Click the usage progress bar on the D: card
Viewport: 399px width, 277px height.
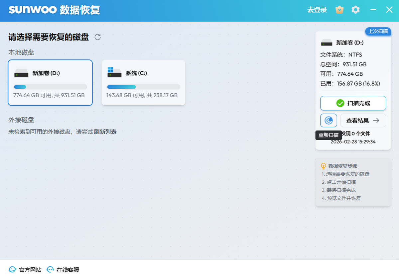[50, 87]
